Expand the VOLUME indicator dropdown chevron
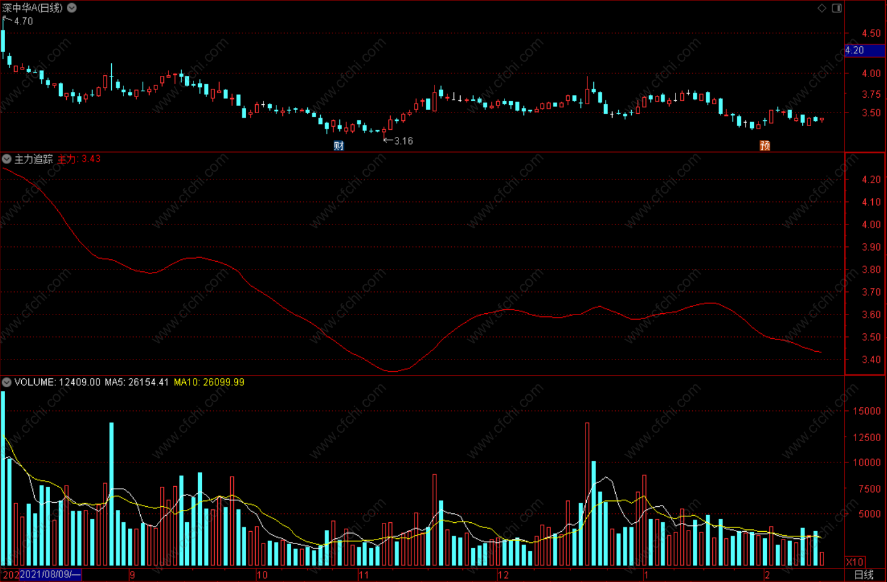Screen dimensions: 887x582 click(6, 382)
